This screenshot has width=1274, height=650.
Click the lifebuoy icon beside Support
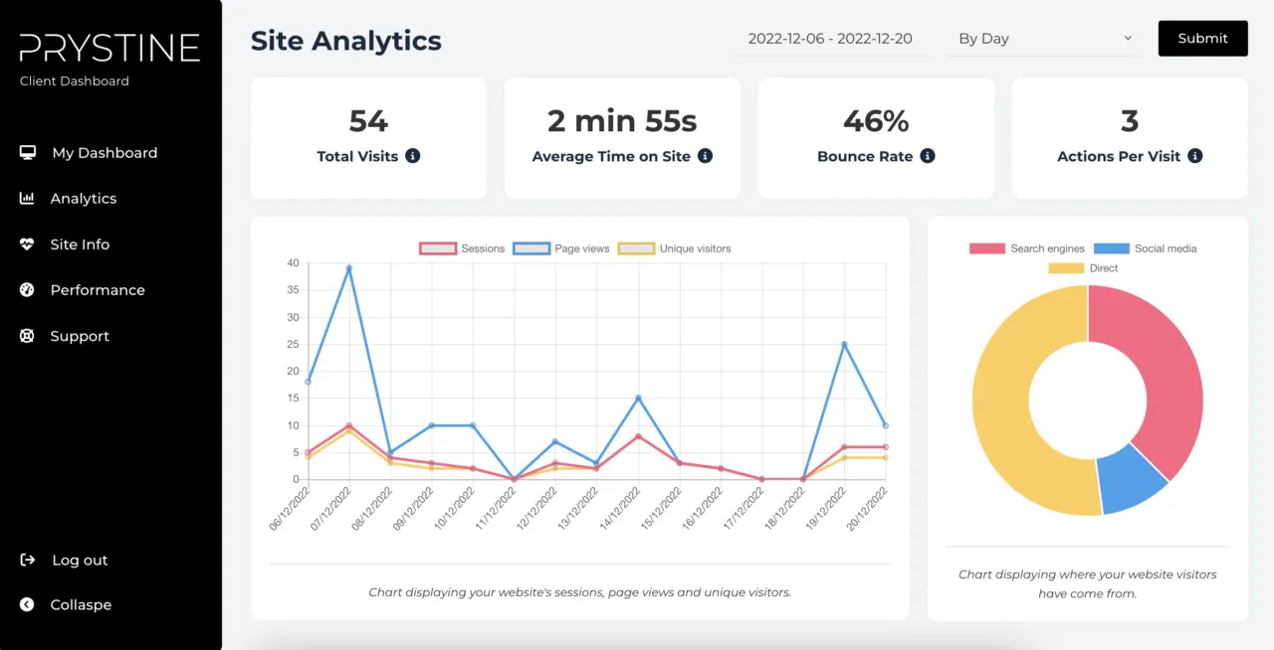pos(27,336)
